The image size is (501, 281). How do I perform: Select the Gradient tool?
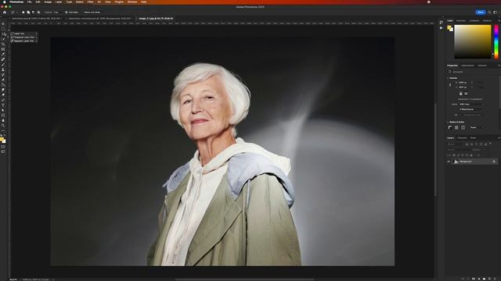3,85
